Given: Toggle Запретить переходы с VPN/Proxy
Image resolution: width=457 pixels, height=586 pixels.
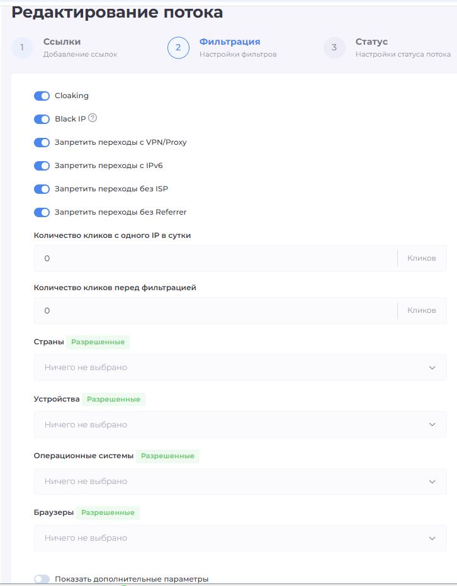Looking at the screenshot, I should (x=42, y=142).
